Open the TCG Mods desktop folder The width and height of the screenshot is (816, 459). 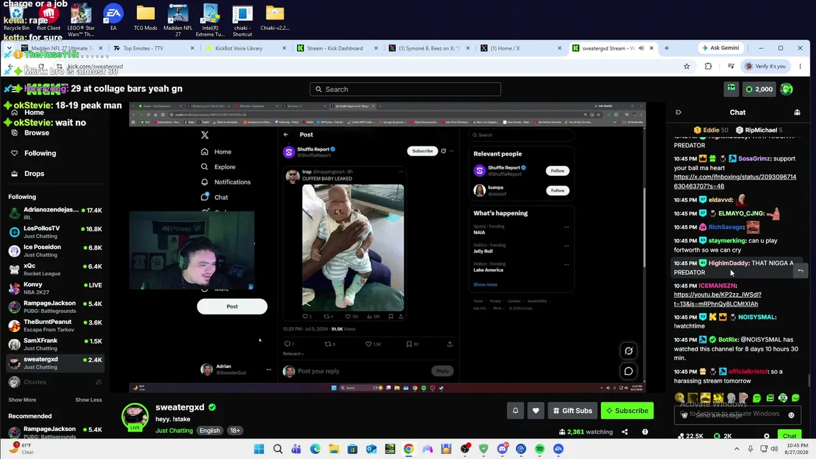pyautogui.click(x=145, y=18)
